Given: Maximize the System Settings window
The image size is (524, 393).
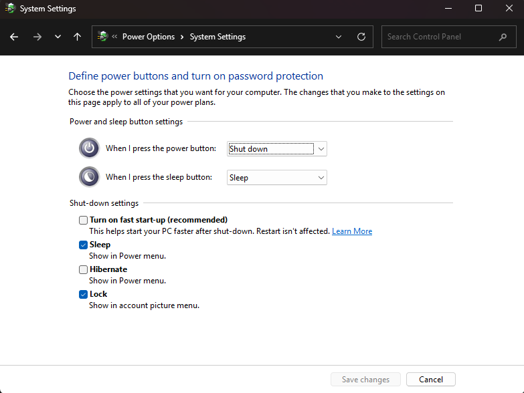Looking at the screenshot, I should pos(478,8).
